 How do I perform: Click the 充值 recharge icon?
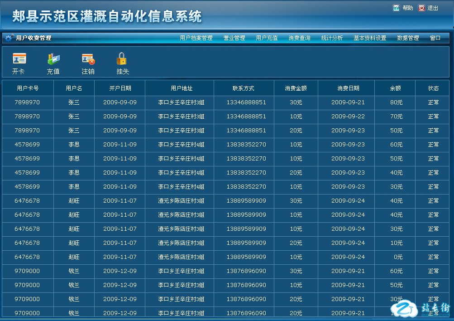[53, 59]
